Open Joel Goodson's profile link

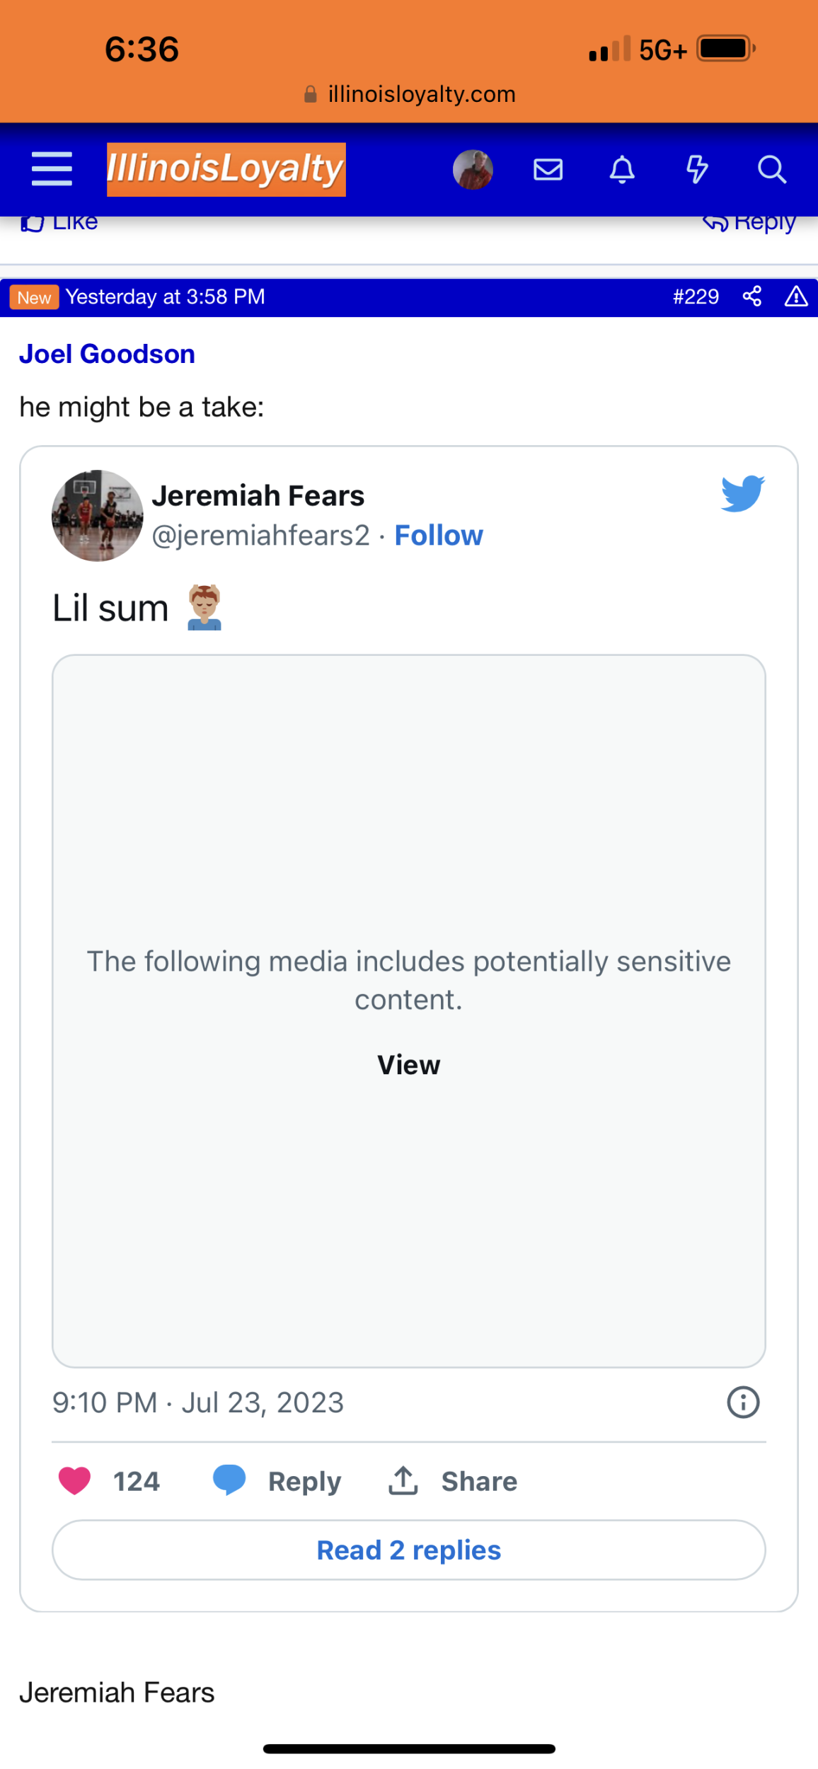pyautogui.click(x=107, y=354)
